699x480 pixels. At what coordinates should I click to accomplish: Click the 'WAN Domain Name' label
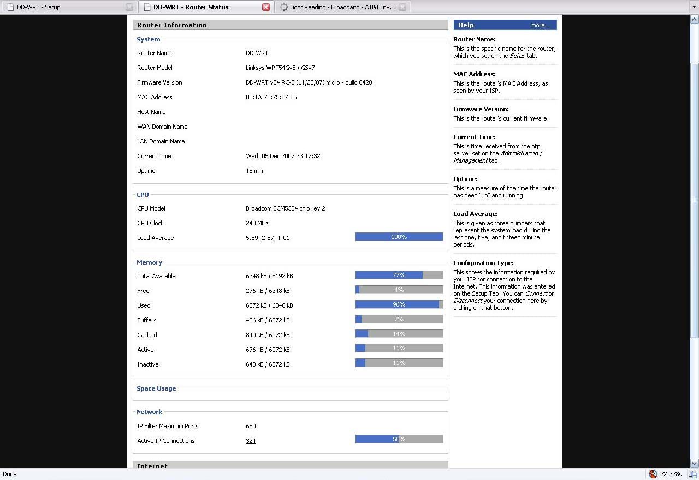[162, 127]
